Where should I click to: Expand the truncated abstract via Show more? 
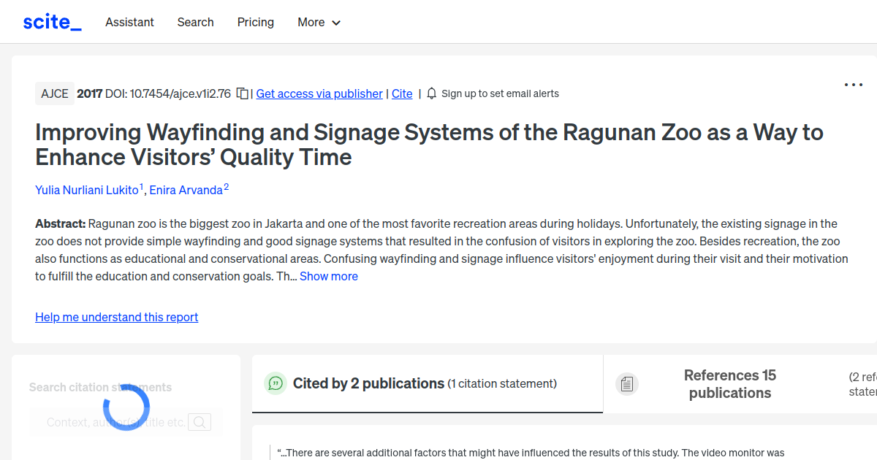pos(328,276)
